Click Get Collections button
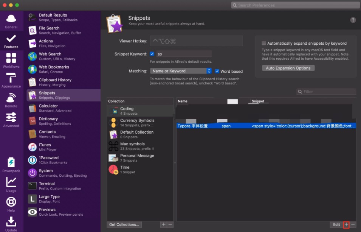The image size is (361, 232). (x=124, y=224)
